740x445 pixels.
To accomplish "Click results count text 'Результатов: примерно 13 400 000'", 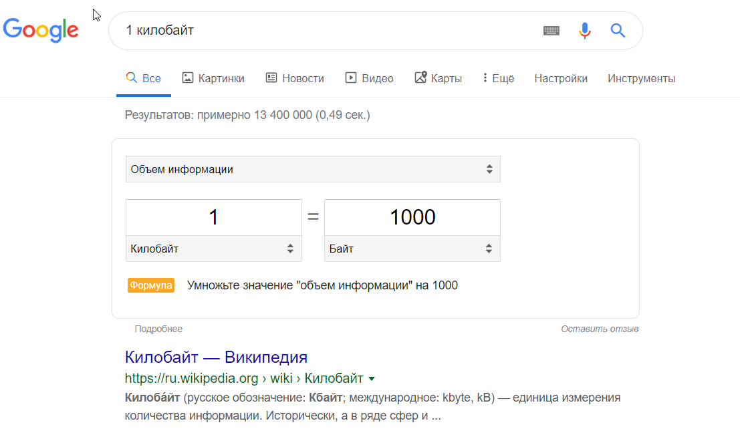I will coord(247,115).
